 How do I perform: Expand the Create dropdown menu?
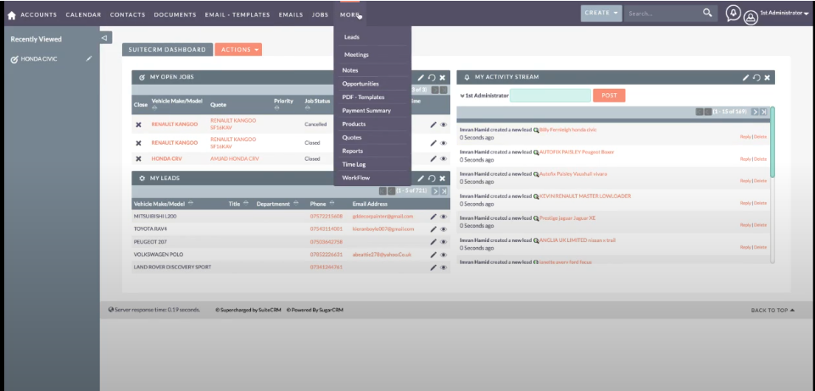(601, 13)
